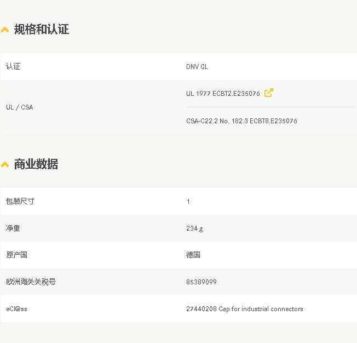This screenshot has width=357, height=343.
Task: Click the packaging size value 1
Action: click(188, 202)
